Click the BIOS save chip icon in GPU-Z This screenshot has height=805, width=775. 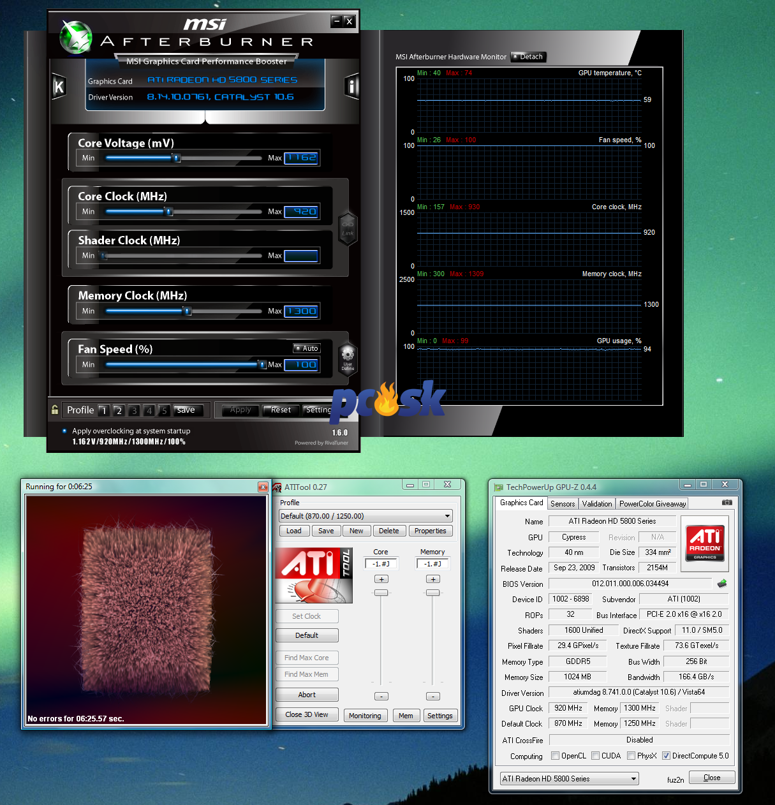722,583
